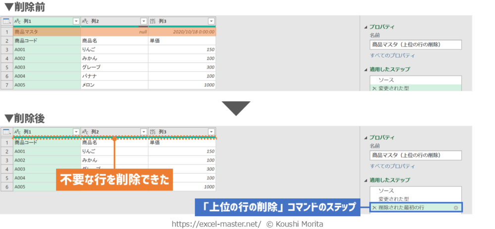Collapse the プロパティ section in the lower panel

(x=366, y=138)
